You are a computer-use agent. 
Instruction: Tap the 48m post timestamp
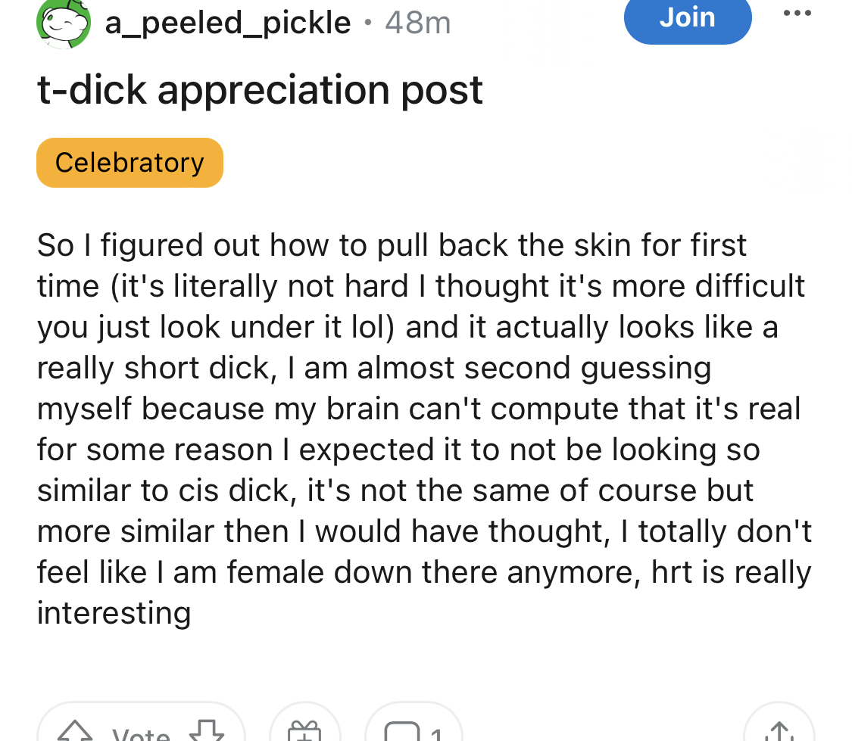point(417,23)
